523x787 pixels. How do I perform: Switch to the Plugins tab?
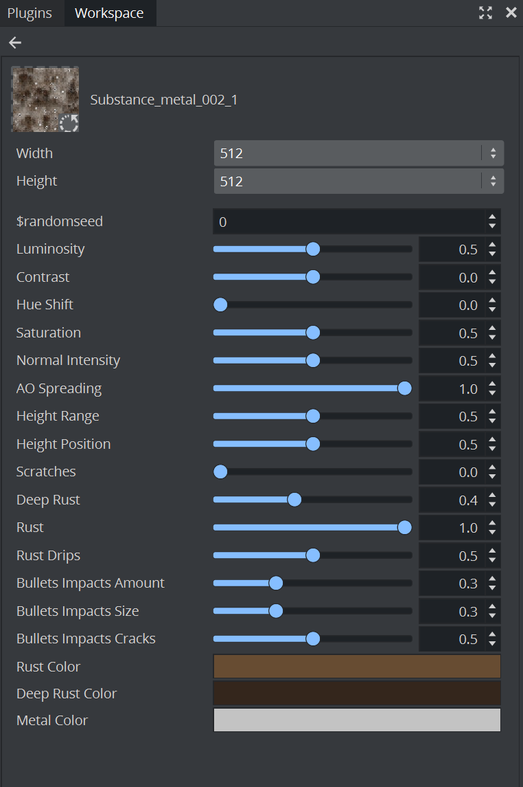coord(30,13)
